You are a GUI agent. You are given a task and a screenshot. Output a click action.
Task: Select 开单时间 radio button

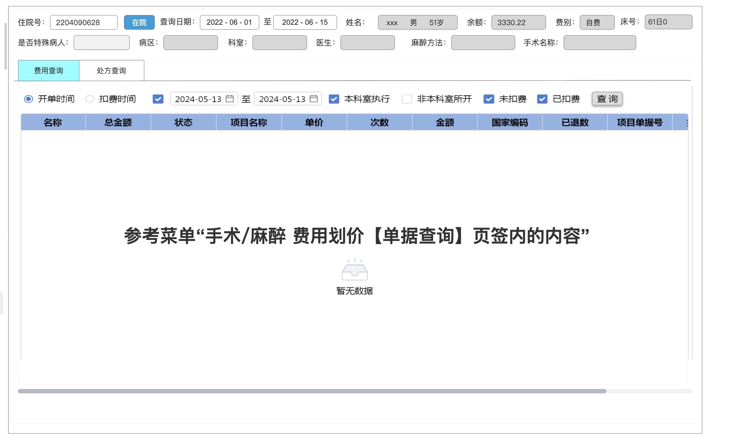pos(29,99)
